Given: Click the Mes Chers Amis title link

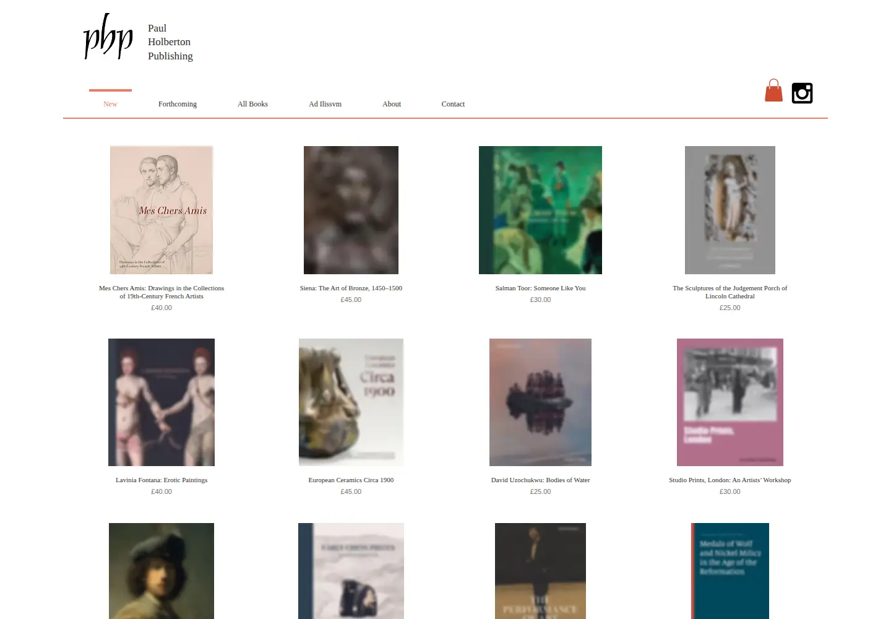Looking at the screenshot, I should (x=161, y=292).
